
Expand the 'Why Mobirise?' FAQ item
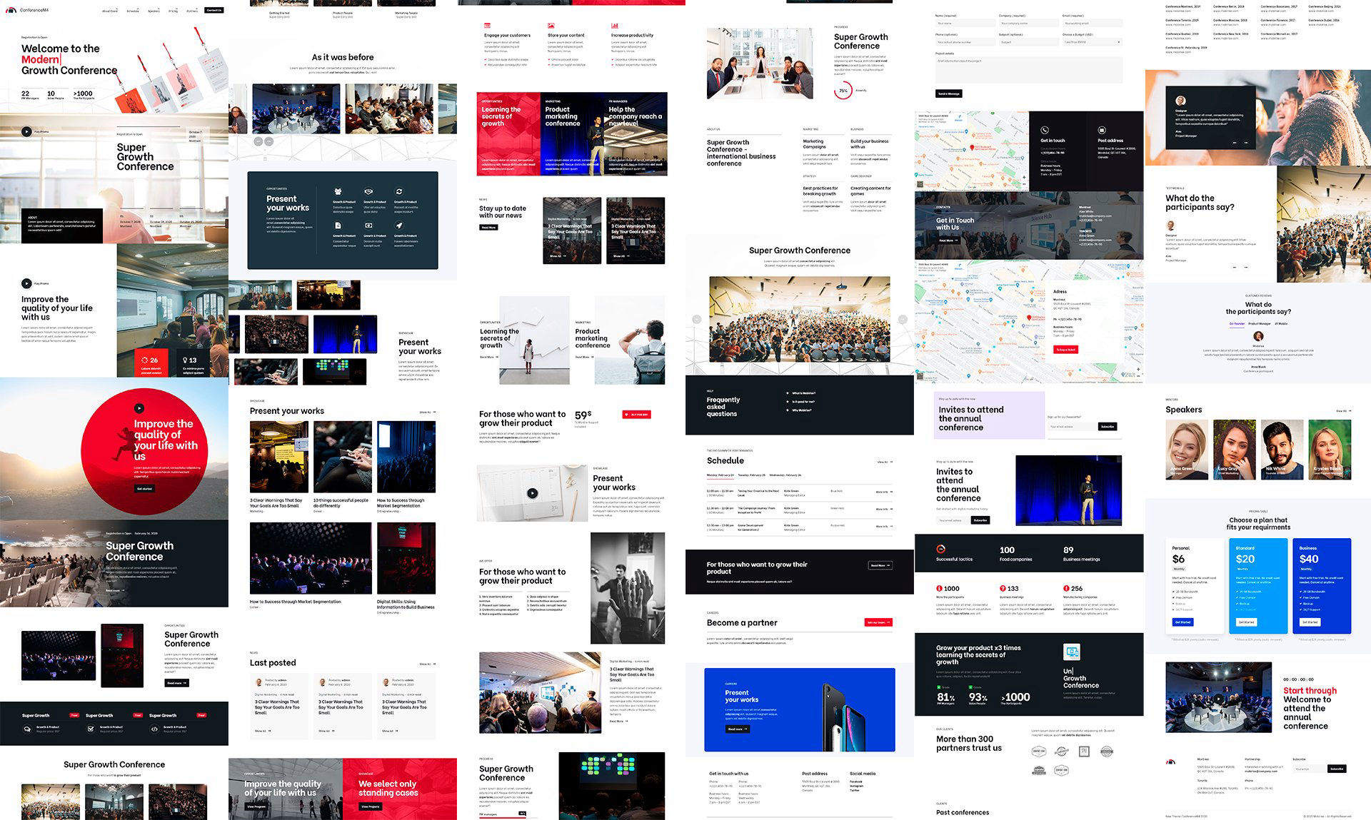(801, 410)
